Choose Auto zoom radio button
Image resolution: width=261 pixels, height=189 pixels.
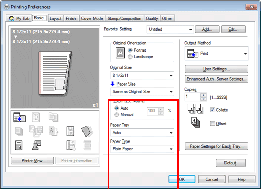(117, 108)
